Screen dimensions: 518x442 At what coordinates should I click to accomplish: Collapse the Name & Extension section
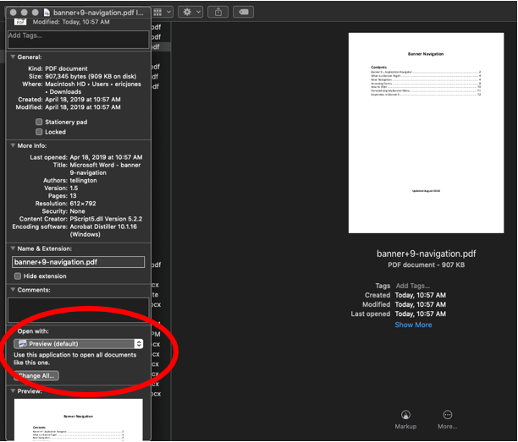coord(13,248)
